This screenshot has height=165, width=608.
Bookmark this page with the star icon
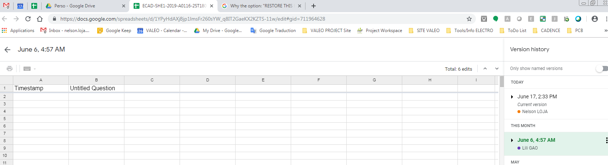(x=469, y=19)
